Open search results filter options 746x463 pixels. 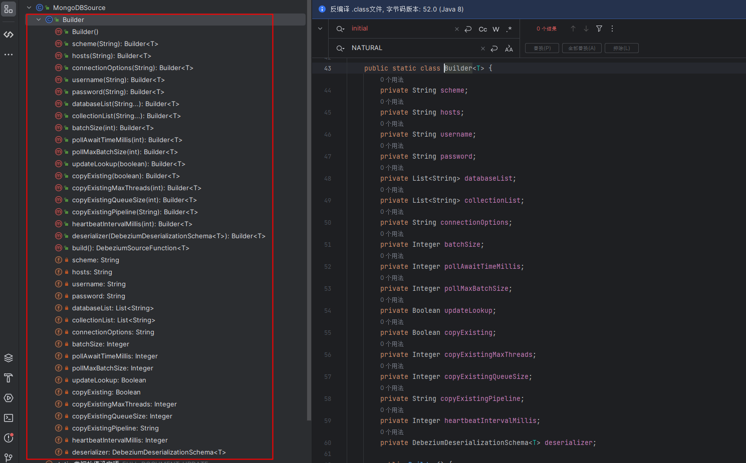tap(599, 29)
